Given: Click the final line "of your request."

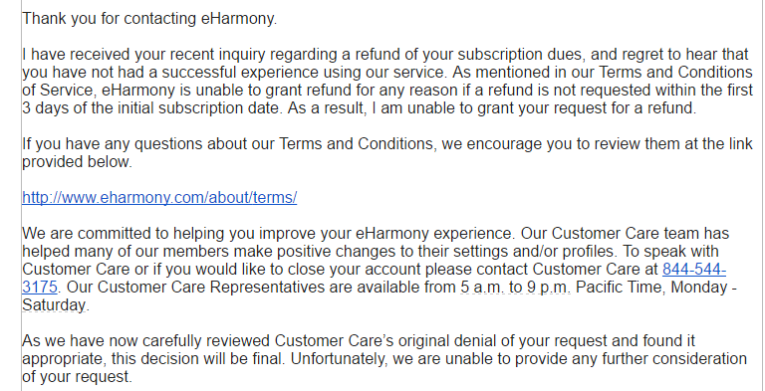Looking at the screenshot, I should coord(77,377).
